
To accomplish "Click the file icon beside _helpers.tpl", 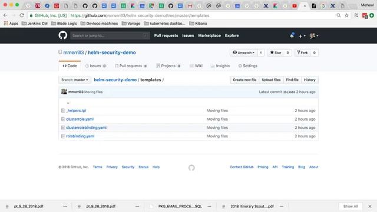I will click(63, 111).
